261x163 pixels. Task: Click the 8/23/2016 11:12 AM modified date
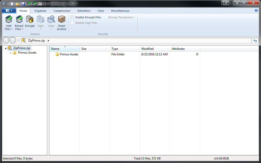(x=155, y=54)
